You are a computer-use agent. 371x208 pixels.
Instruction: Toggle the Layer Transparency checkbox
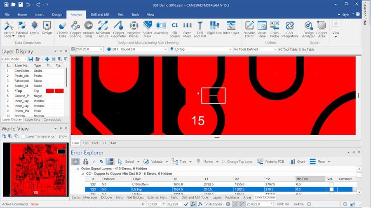tap(23, 136)
